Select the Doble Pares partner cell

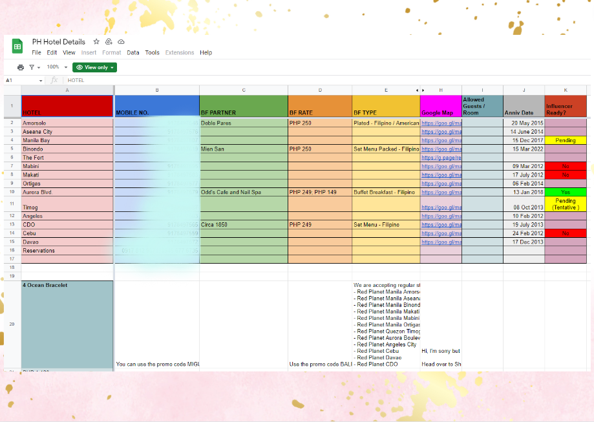coord(244,123)
